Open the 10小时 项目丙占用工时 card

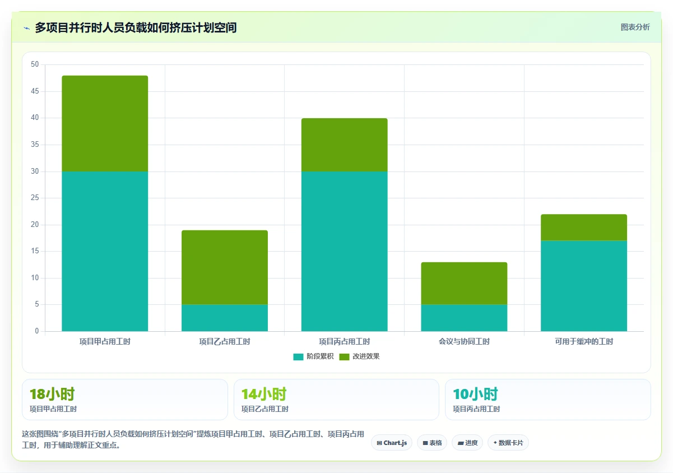pyautogui.click(x=548, y=400)
